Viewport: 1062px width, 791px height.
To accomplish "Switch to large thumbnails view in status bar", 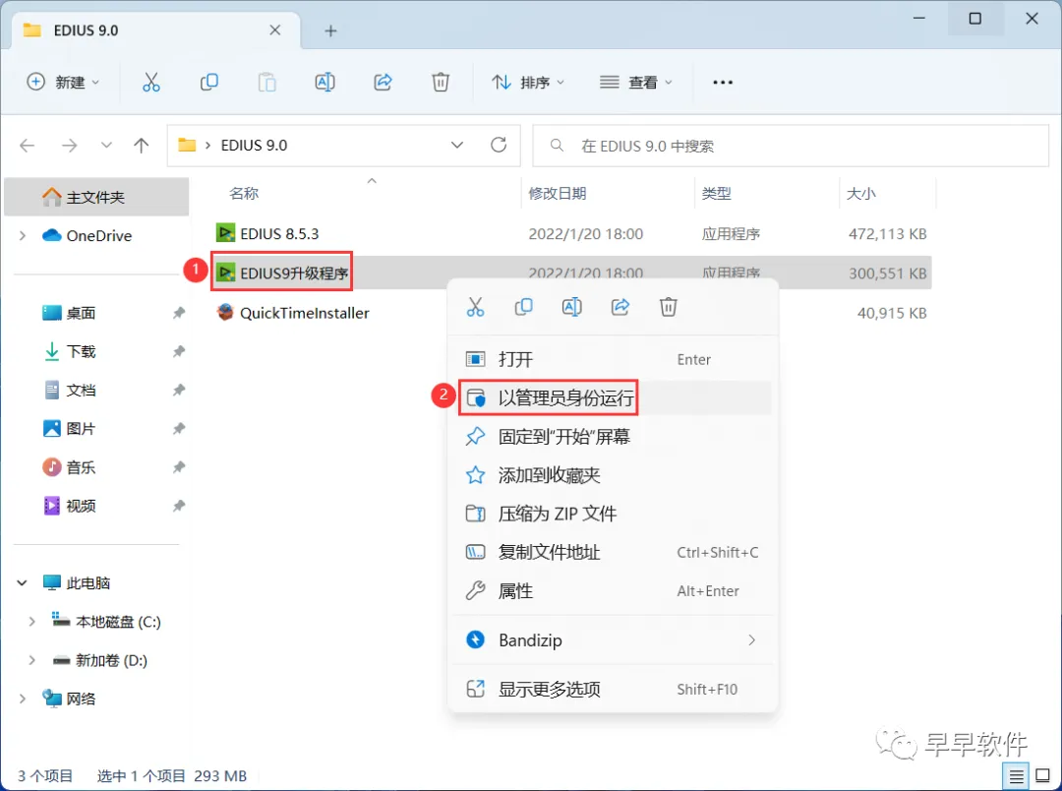I will [x=1043, y=776].
